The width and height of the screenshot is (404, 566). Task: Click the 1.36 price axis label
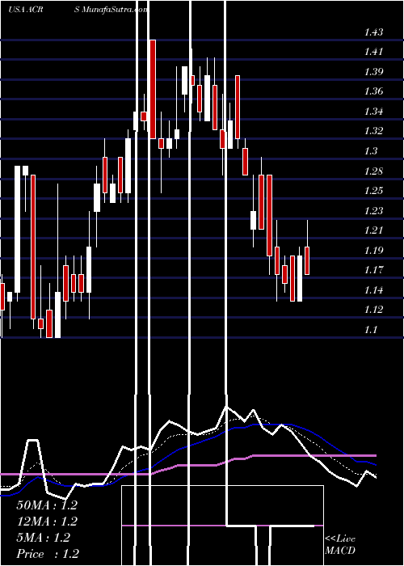[x=373, y=91]
